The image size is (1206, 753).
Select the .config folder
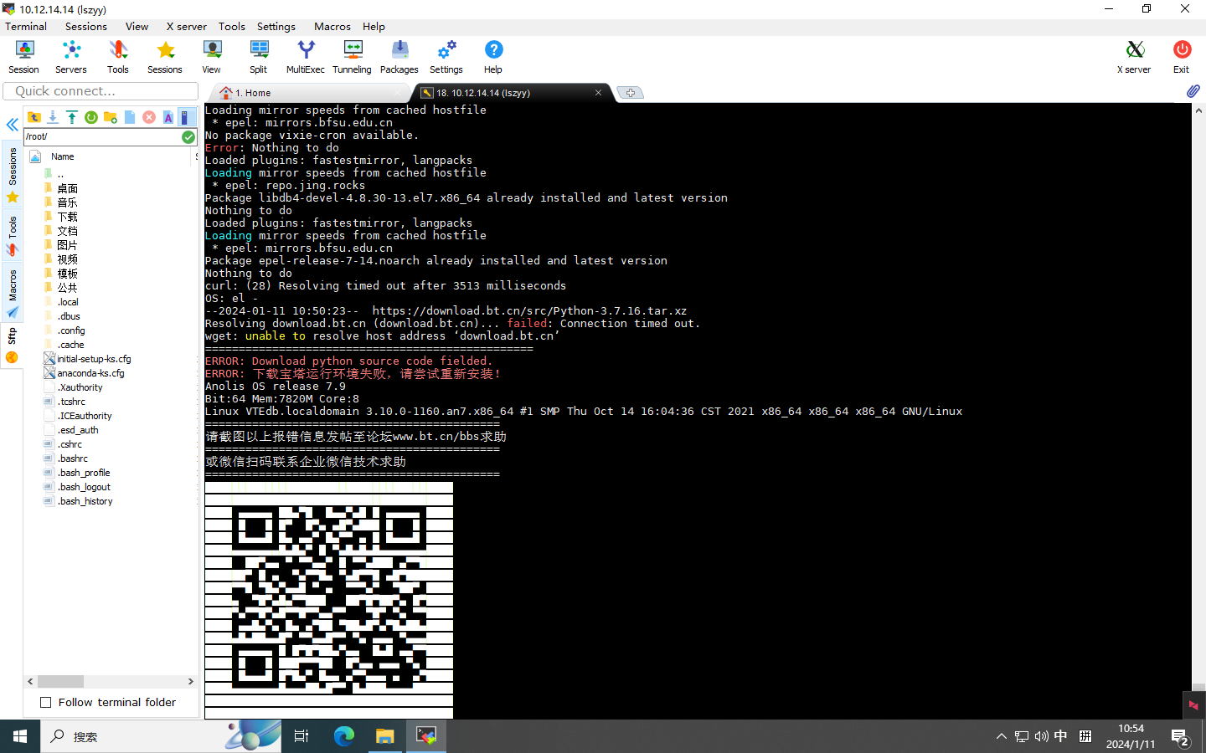click(x=71, y=330)
